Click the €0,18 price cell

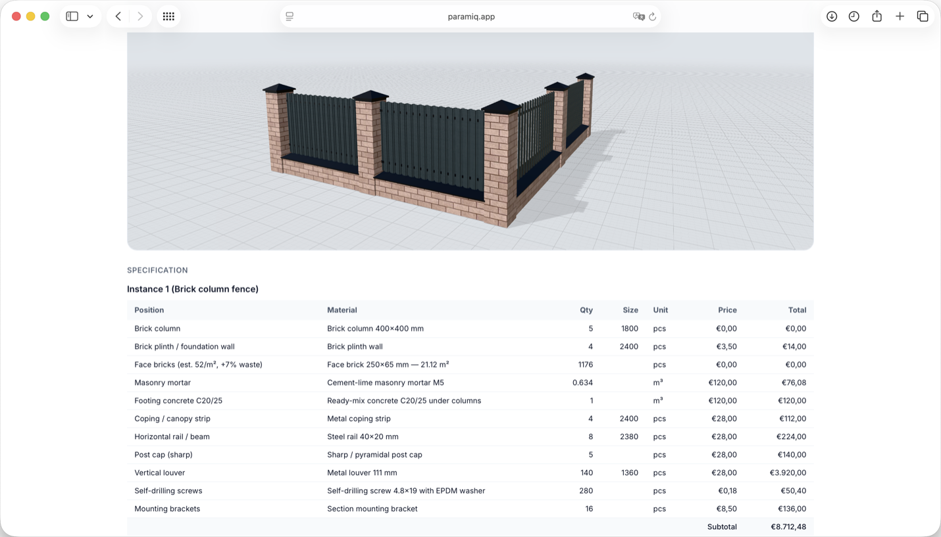click(x=726, y=491)
